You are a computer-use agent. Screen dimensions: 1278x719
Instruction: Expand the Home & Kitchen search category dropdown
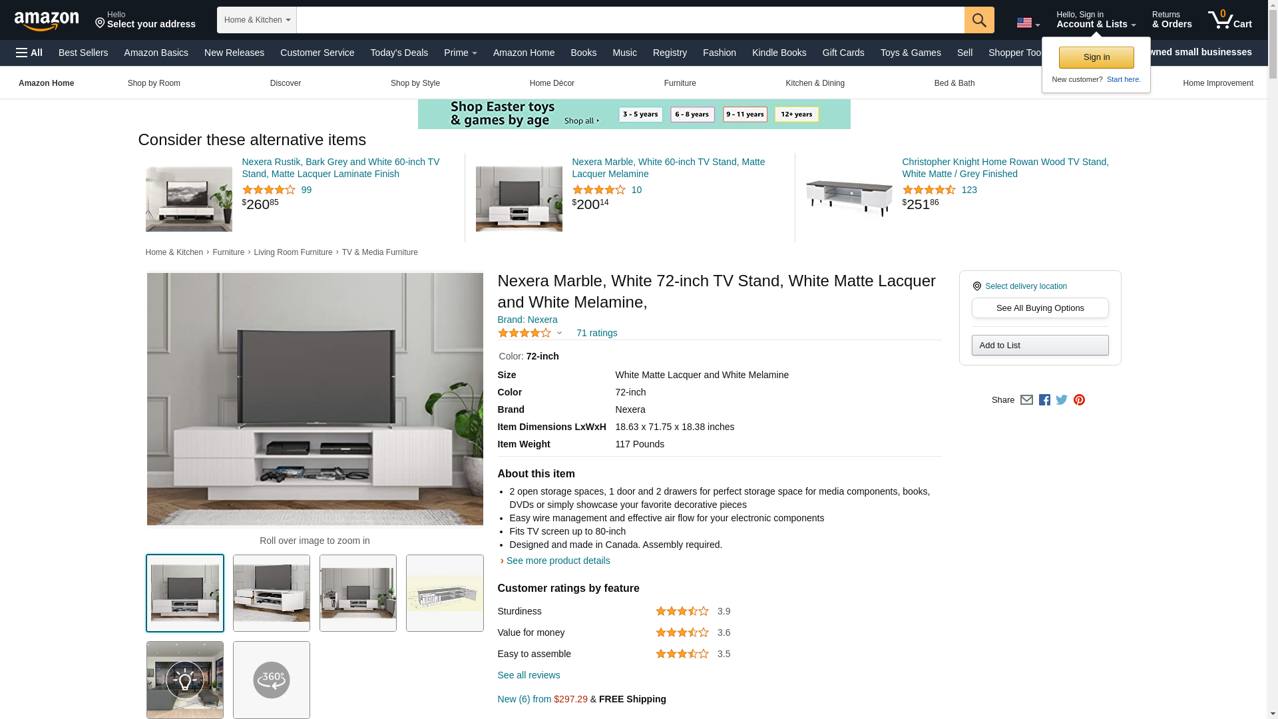256,20
